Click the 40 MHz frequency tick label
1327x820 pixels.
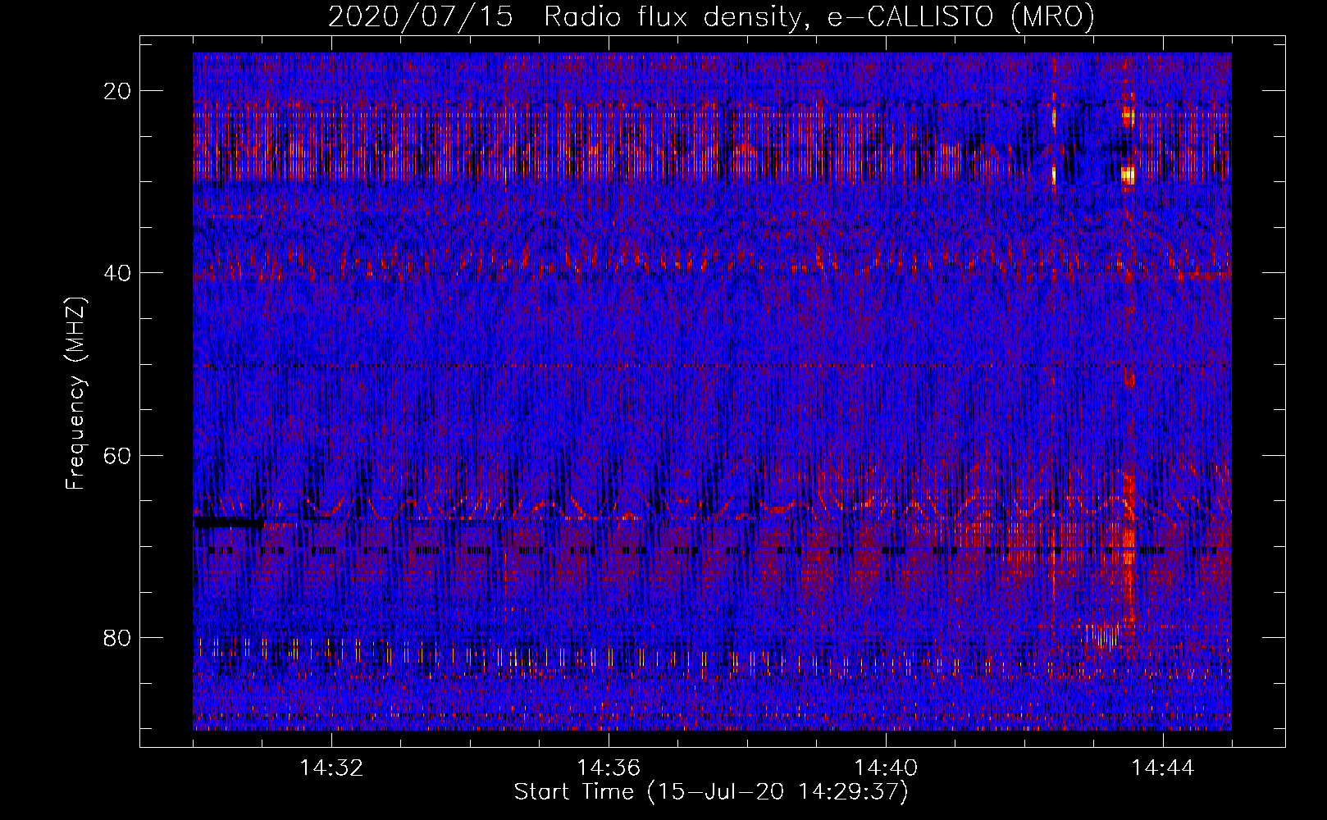(118, 273)
